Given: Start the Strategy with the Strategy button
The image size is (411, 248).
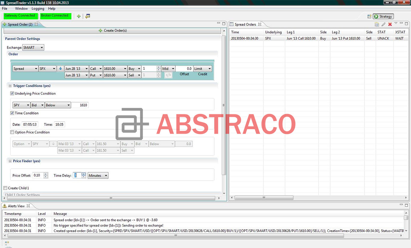Looking at the screenshot, I should pyautogui.click(x=383, y=16).
